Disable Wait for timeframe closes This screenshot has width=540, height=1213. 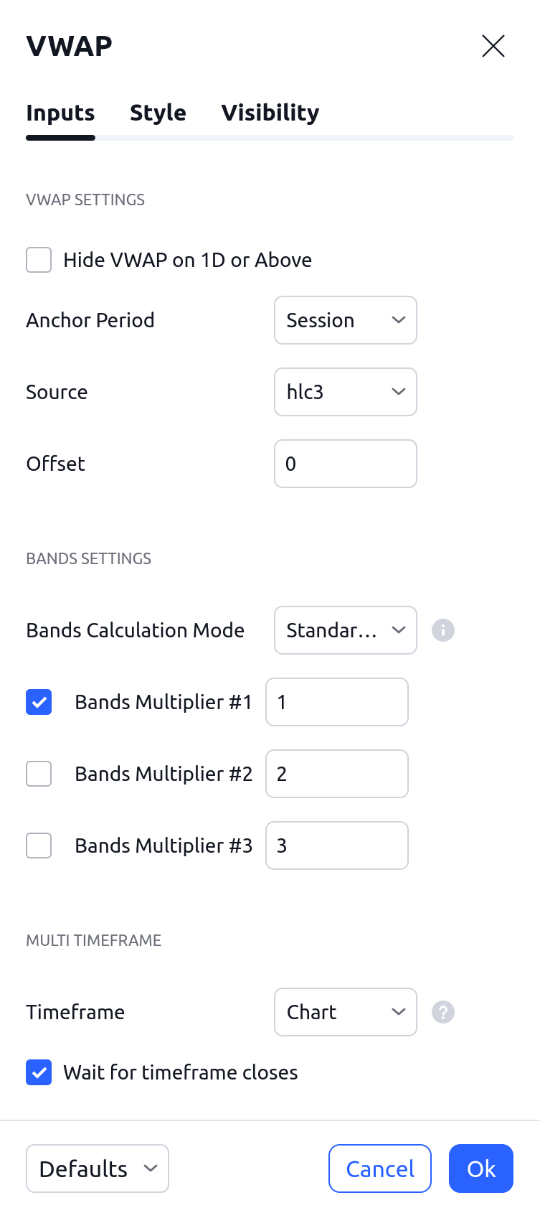(x=39, y=1072)
